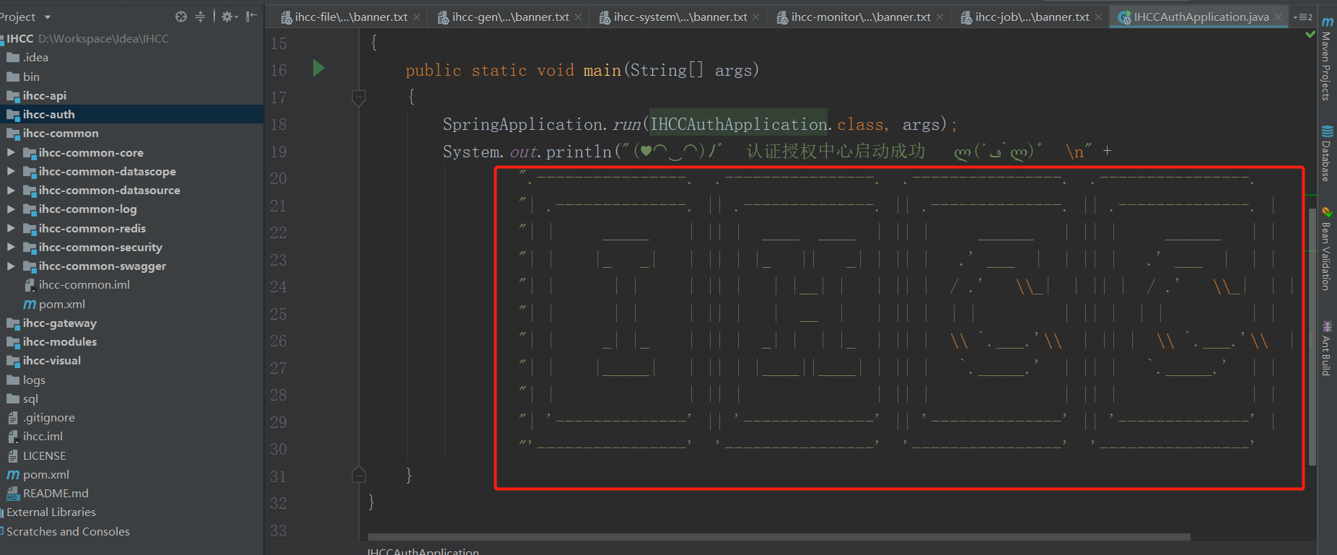Run main method with green gutter arrow
Image resolution: width=1337 pixels, height=555 pixels.
pyautogui.click(x=318, y=69)
